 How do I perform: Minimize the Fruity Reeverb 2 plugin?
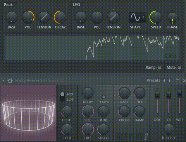[x=177, y=80]
